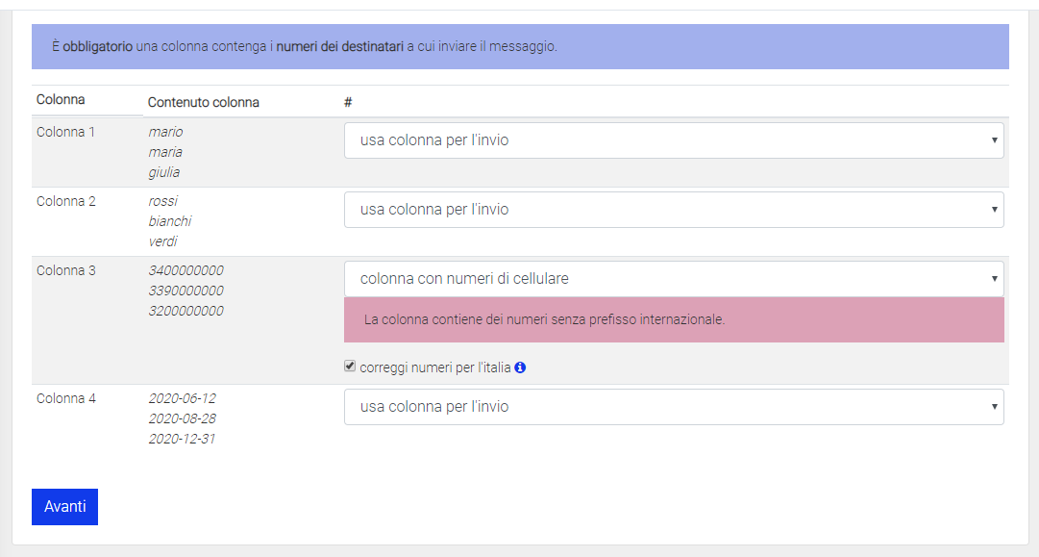Toggle the correggi numeri per l'italia checkbox
This screenshot has width=1039, height=557.
pos(351,367)
